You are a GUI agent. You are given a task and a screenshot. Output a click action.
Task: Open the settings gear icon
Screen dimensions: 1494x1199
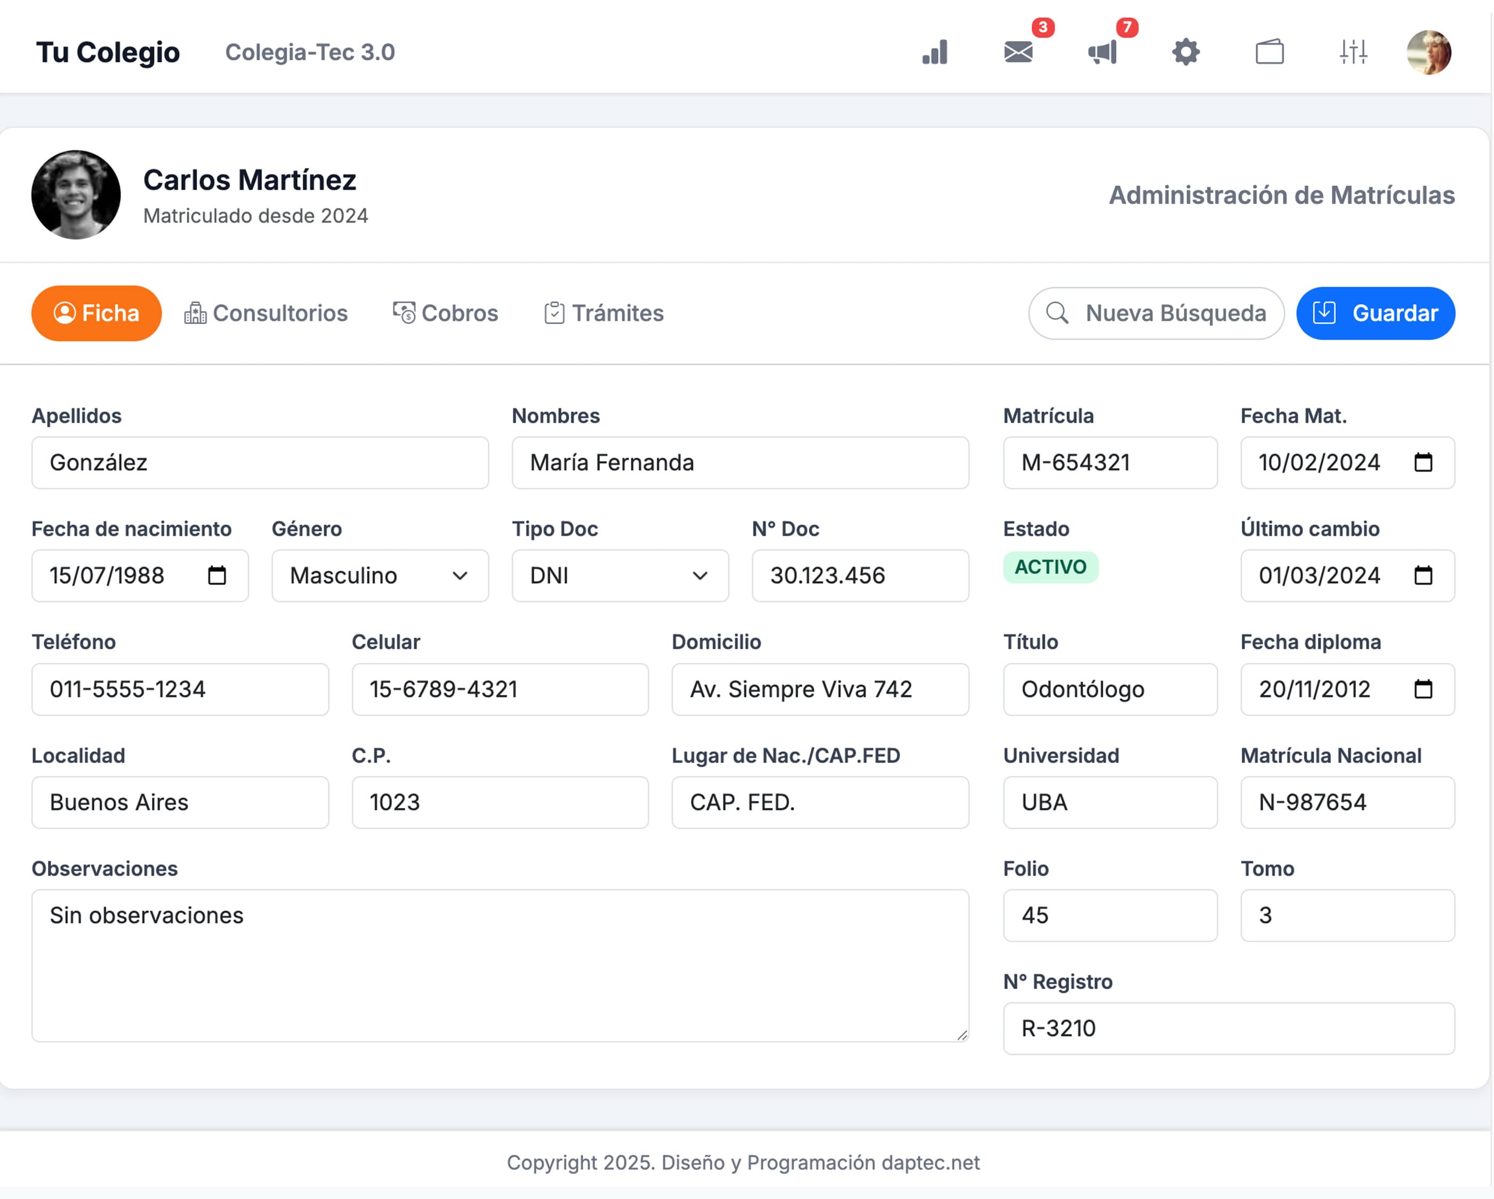(x=1186, y=52)
